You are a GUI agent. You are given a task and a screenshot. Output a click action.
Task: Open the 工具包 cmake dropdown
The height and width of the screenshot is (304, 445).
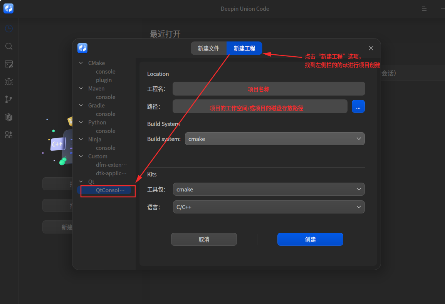click(269, 189)
